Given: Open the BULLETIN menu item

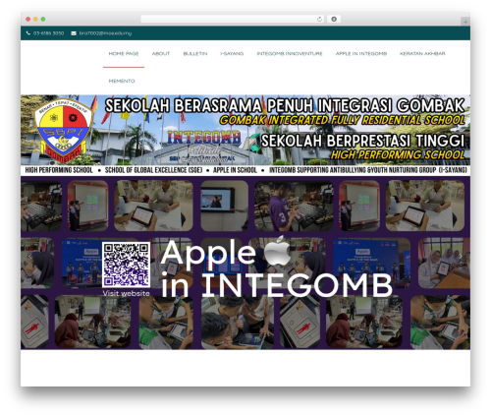Looking at the screenshot, I should tap(195, 53).
